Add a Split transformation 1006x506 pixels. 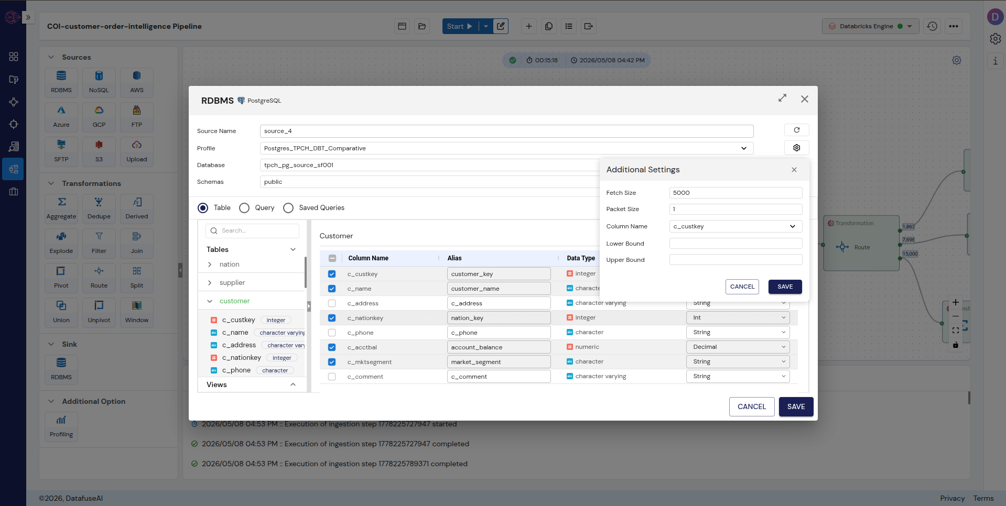pyautogui.click(x=137, y=277)
